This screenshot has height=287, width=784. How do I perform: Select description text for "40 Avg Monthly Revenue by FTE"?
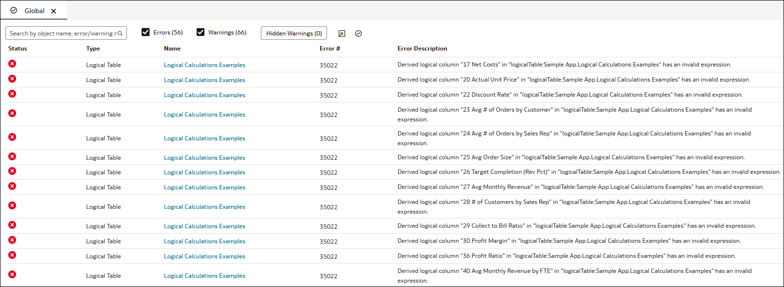click(x=575, y=276)
